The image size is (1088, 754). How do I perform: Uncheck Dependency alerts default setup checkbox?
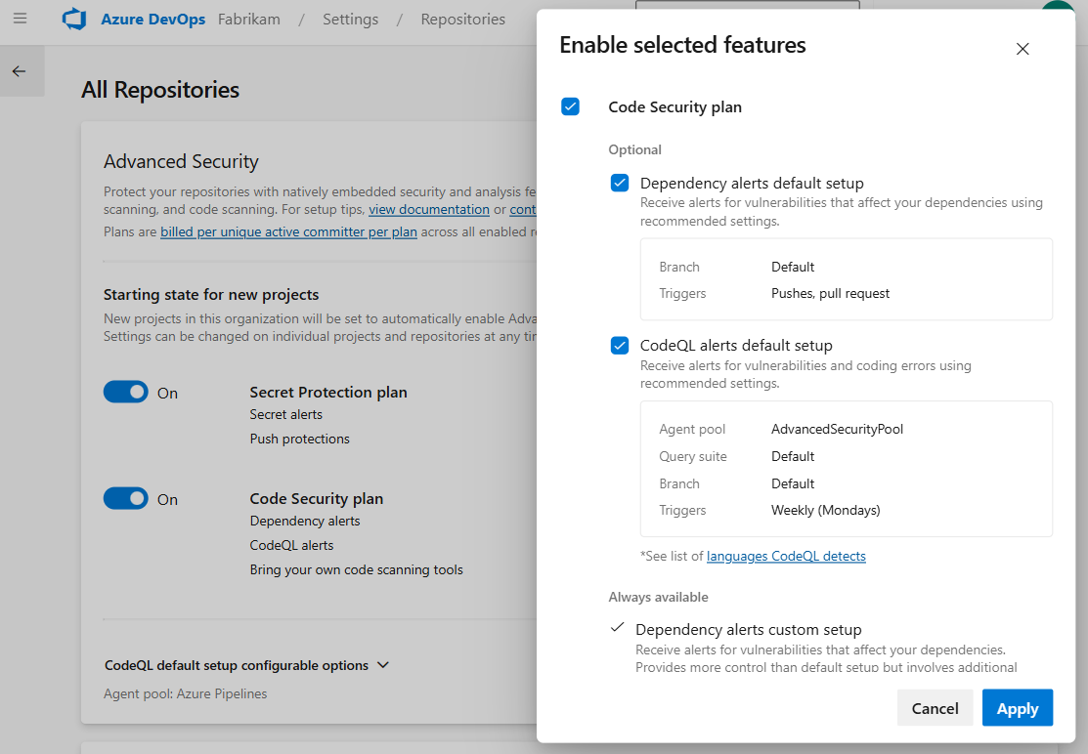pyautogui.click(x=620, y=183)
